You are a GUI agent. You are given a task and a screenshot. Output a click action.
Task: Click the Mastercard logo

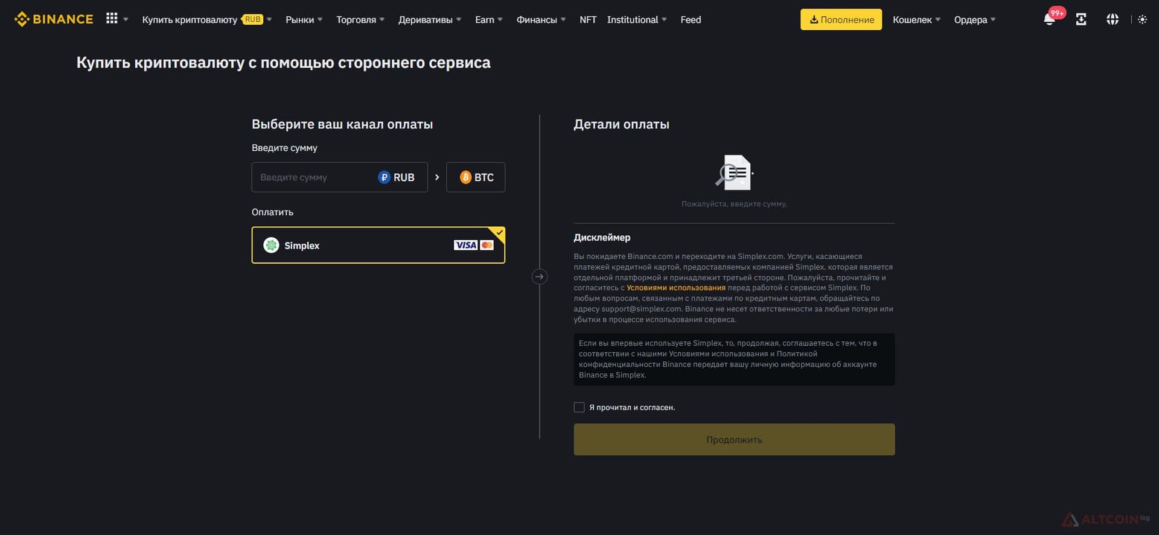point(487,245)
